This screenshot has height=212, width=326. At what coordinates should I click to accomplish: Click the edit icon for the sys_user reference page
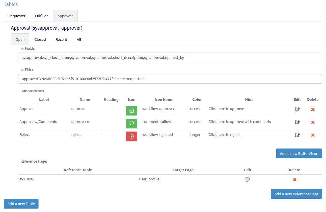point(248,179)
